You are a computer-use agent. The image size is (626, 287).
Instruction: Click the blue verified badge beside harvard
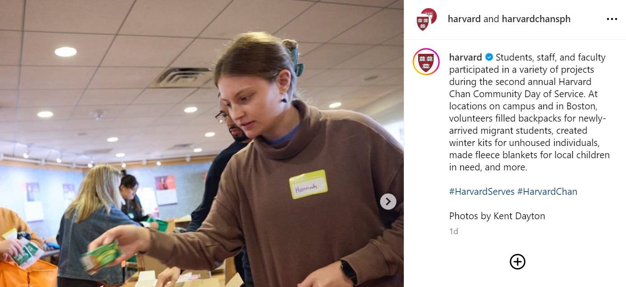coord(489,57)
